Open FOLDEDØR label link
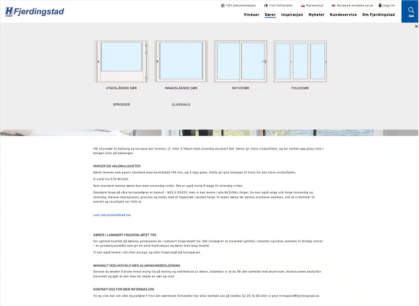419x306 pixels. coord(300,88)
